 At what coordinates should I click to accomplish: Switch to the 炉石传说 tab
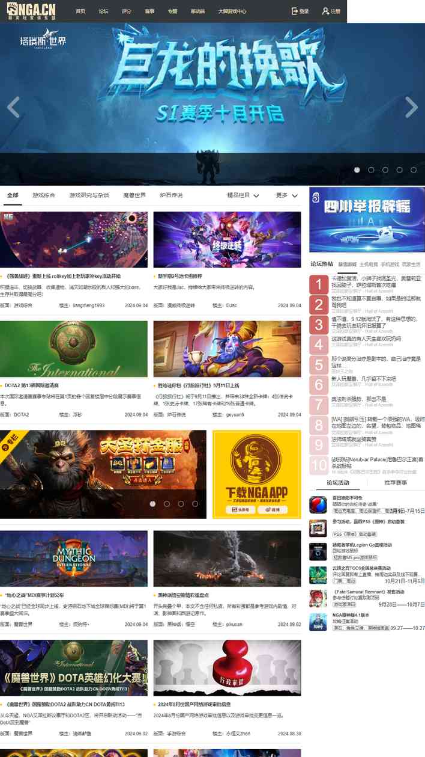click(x=171, y=195)
